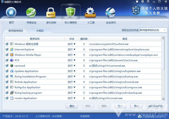
Task: Open the 首页 home icon
Action: 11,12
